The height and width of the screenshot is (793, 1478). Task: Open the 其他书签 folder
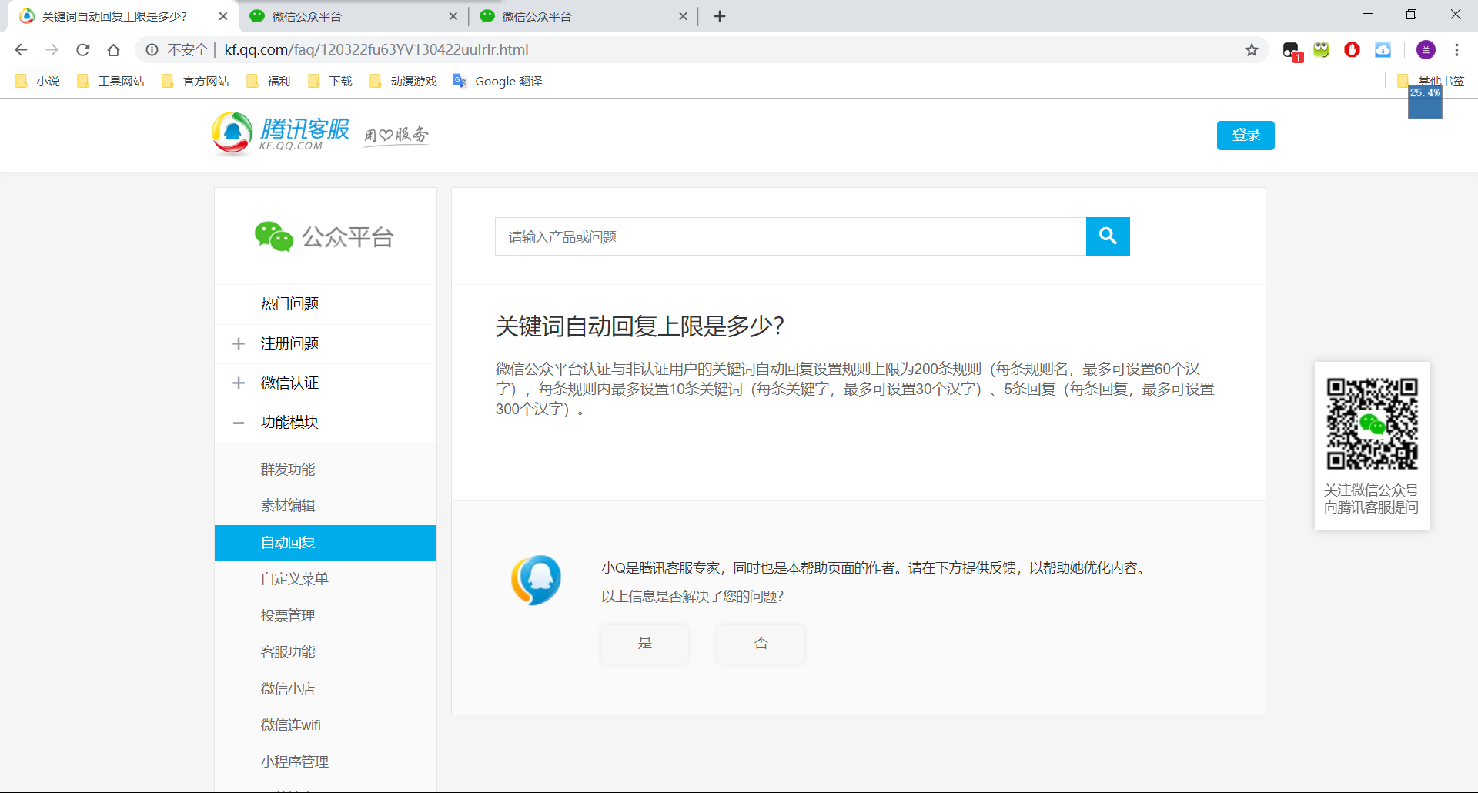(x=1431, y=81)
